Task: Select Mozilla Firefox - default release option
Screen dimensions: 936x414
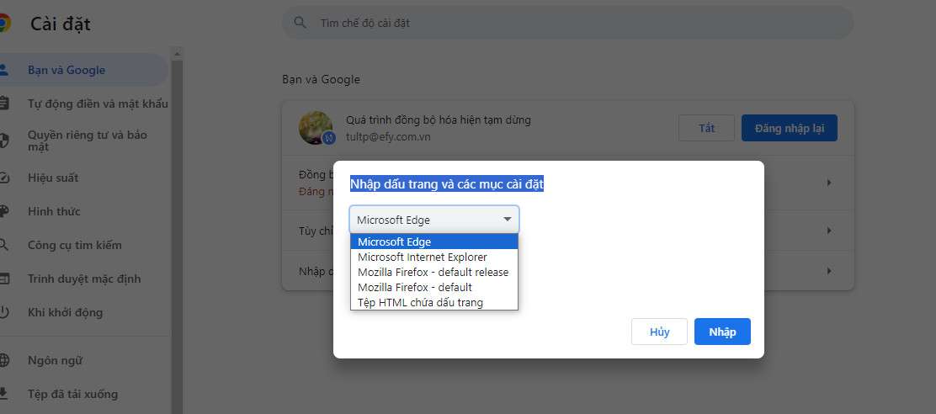Action: click(434, 272)
